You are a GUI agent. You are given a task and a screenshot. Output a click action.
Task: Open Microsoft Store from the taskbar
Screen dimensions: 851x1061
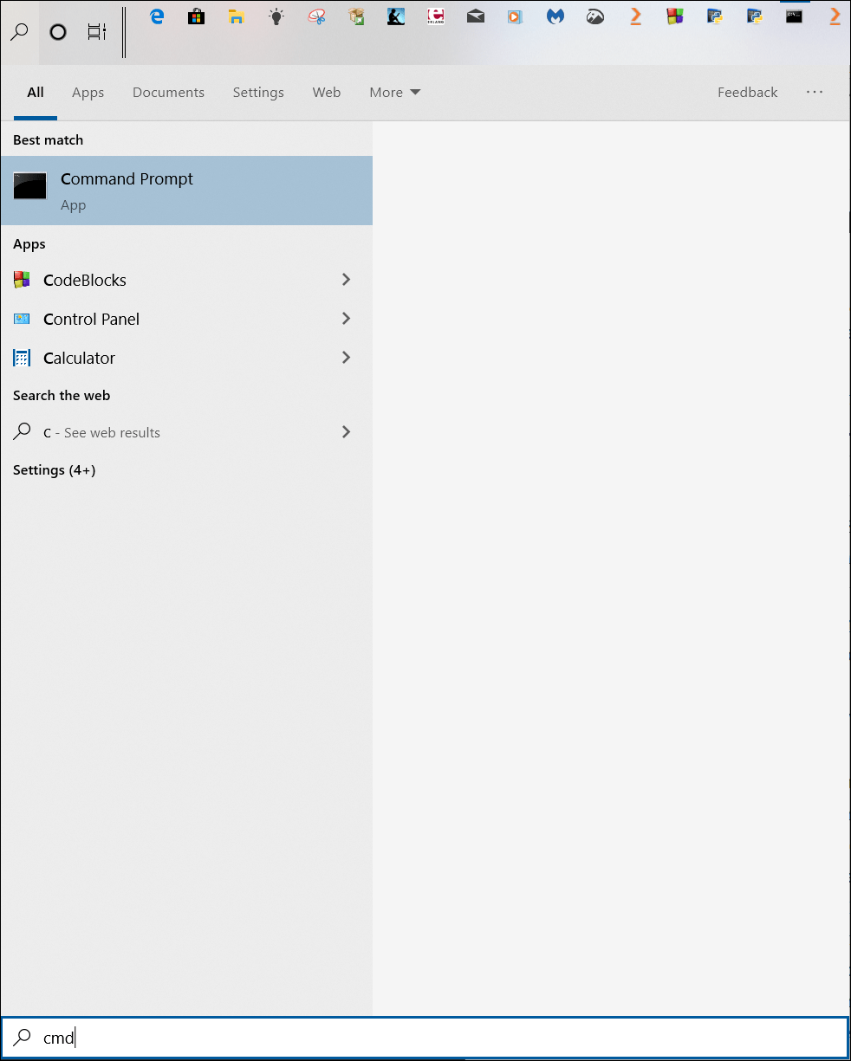[x=196, y=16]
